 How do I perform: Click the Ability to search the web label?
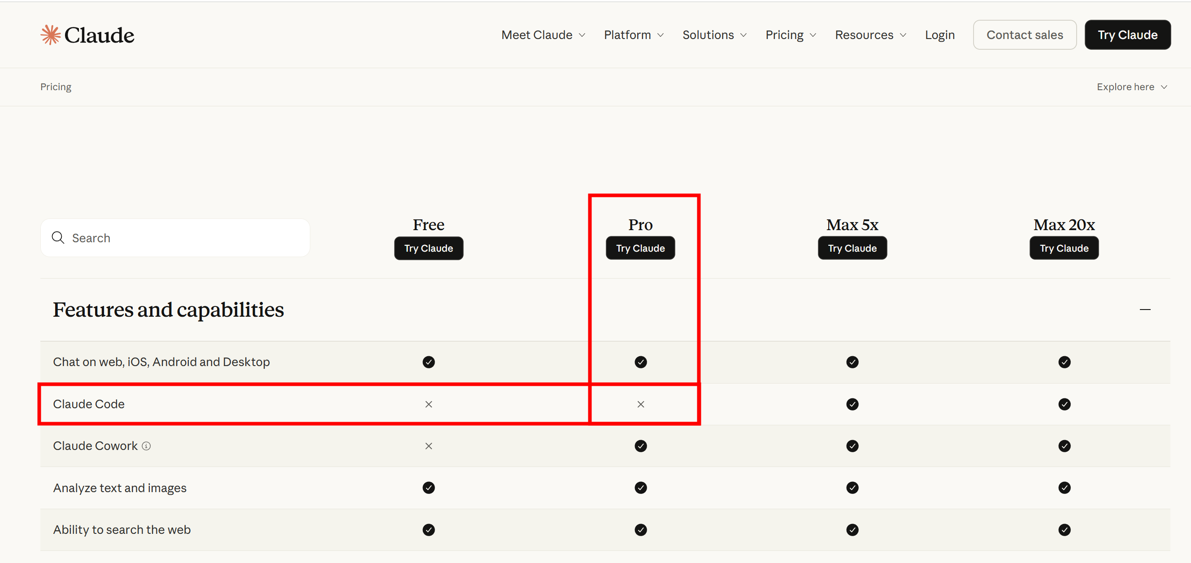(x=122, y=530)
